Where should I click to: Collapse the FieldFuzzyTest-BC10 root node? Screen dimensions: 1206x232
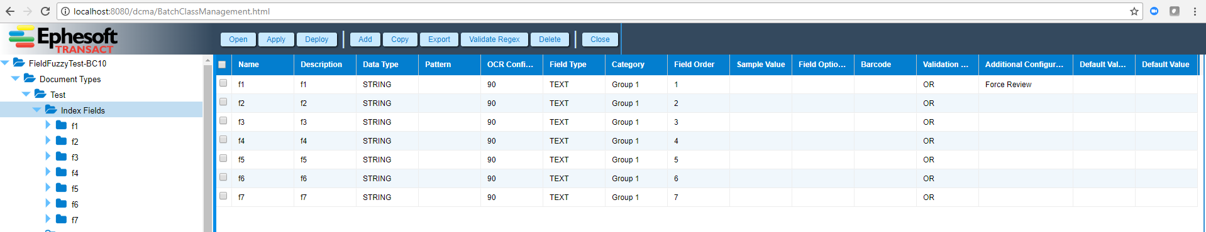tap(5, 63)
